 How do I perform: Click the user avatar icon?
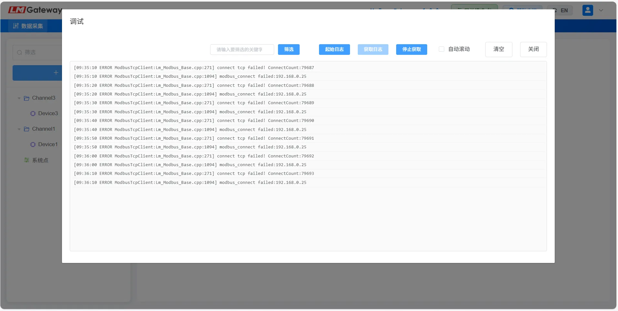(x=587, y=10)
